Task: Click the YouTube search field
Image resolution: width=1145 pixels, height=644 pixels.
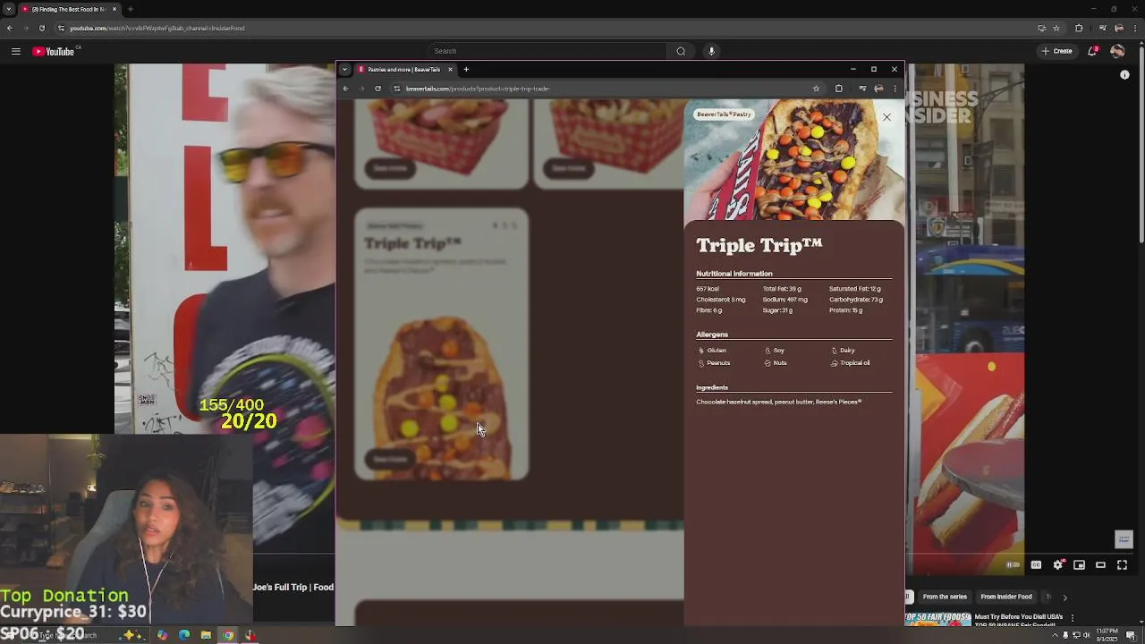Action: click(x=547, y=51)
